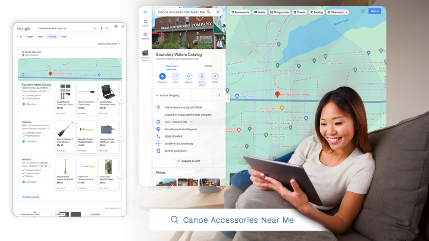Image resolution: width=429 pixels, height=241 pixels.
Task: Click the Send to phone round icon
Action: 202,76
